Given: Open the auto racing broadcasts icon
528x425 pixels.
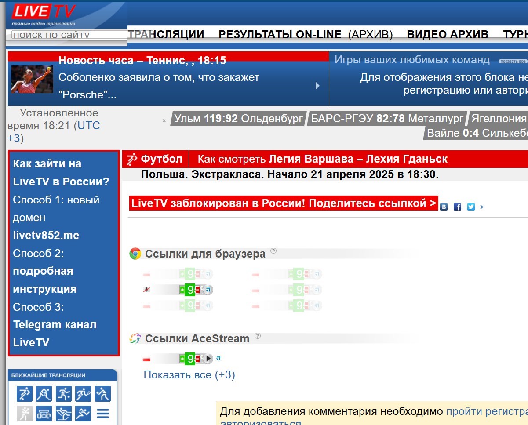Looking at the screenshot, I should 44,414.
